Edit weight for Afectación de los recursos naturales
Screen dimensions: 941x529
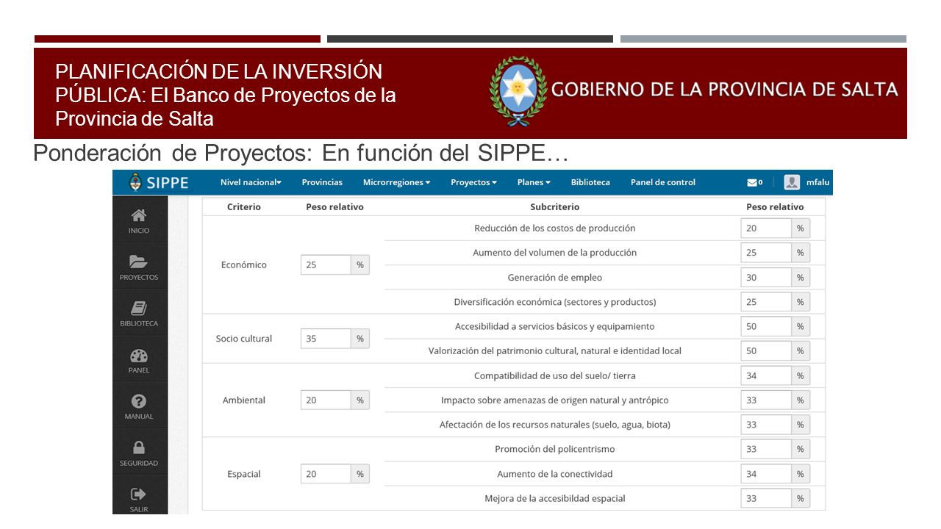click(766, 425)
